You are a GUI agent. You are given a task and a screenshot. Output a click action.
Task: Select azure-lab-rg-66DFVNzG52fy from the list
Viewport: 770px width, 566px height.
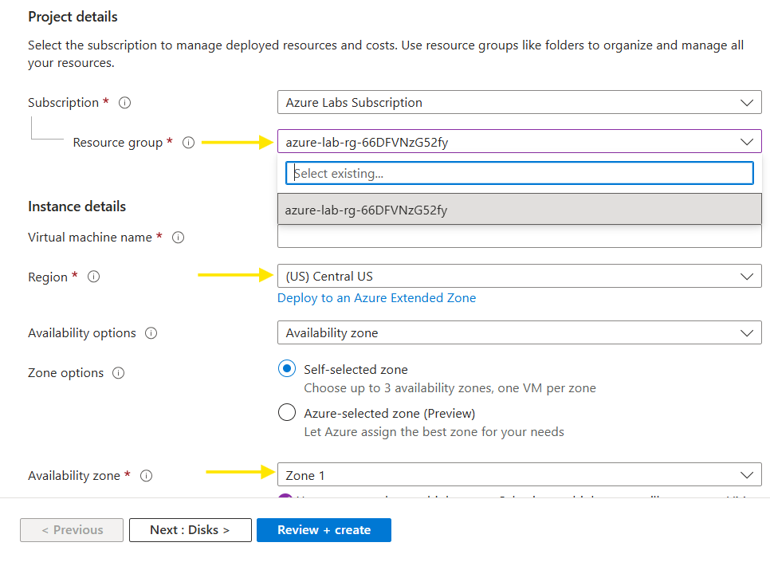point(519,209)
